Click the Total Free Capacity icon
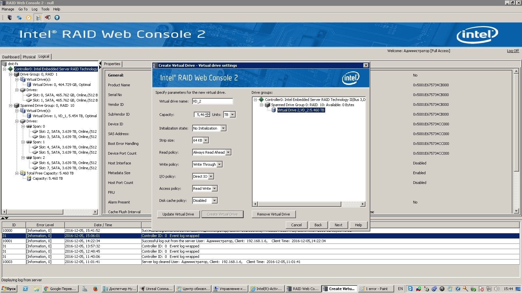This screenshot has width=522, height=293. point(23,173)
